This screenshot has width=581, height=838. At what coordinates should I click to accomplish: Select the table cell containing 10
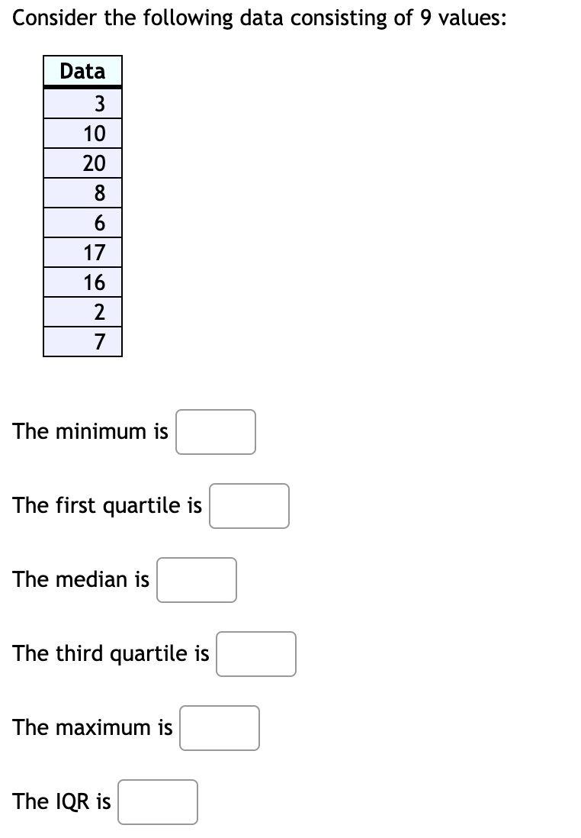[82, 132]
